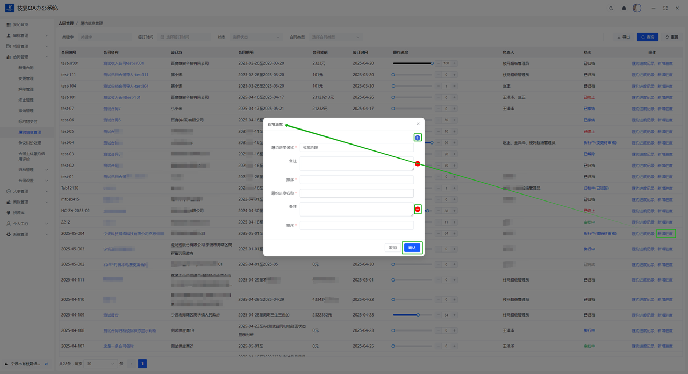Close the 新增进度 dialog with the X
Screen dimensions: 688x374
tap(418, 124)
